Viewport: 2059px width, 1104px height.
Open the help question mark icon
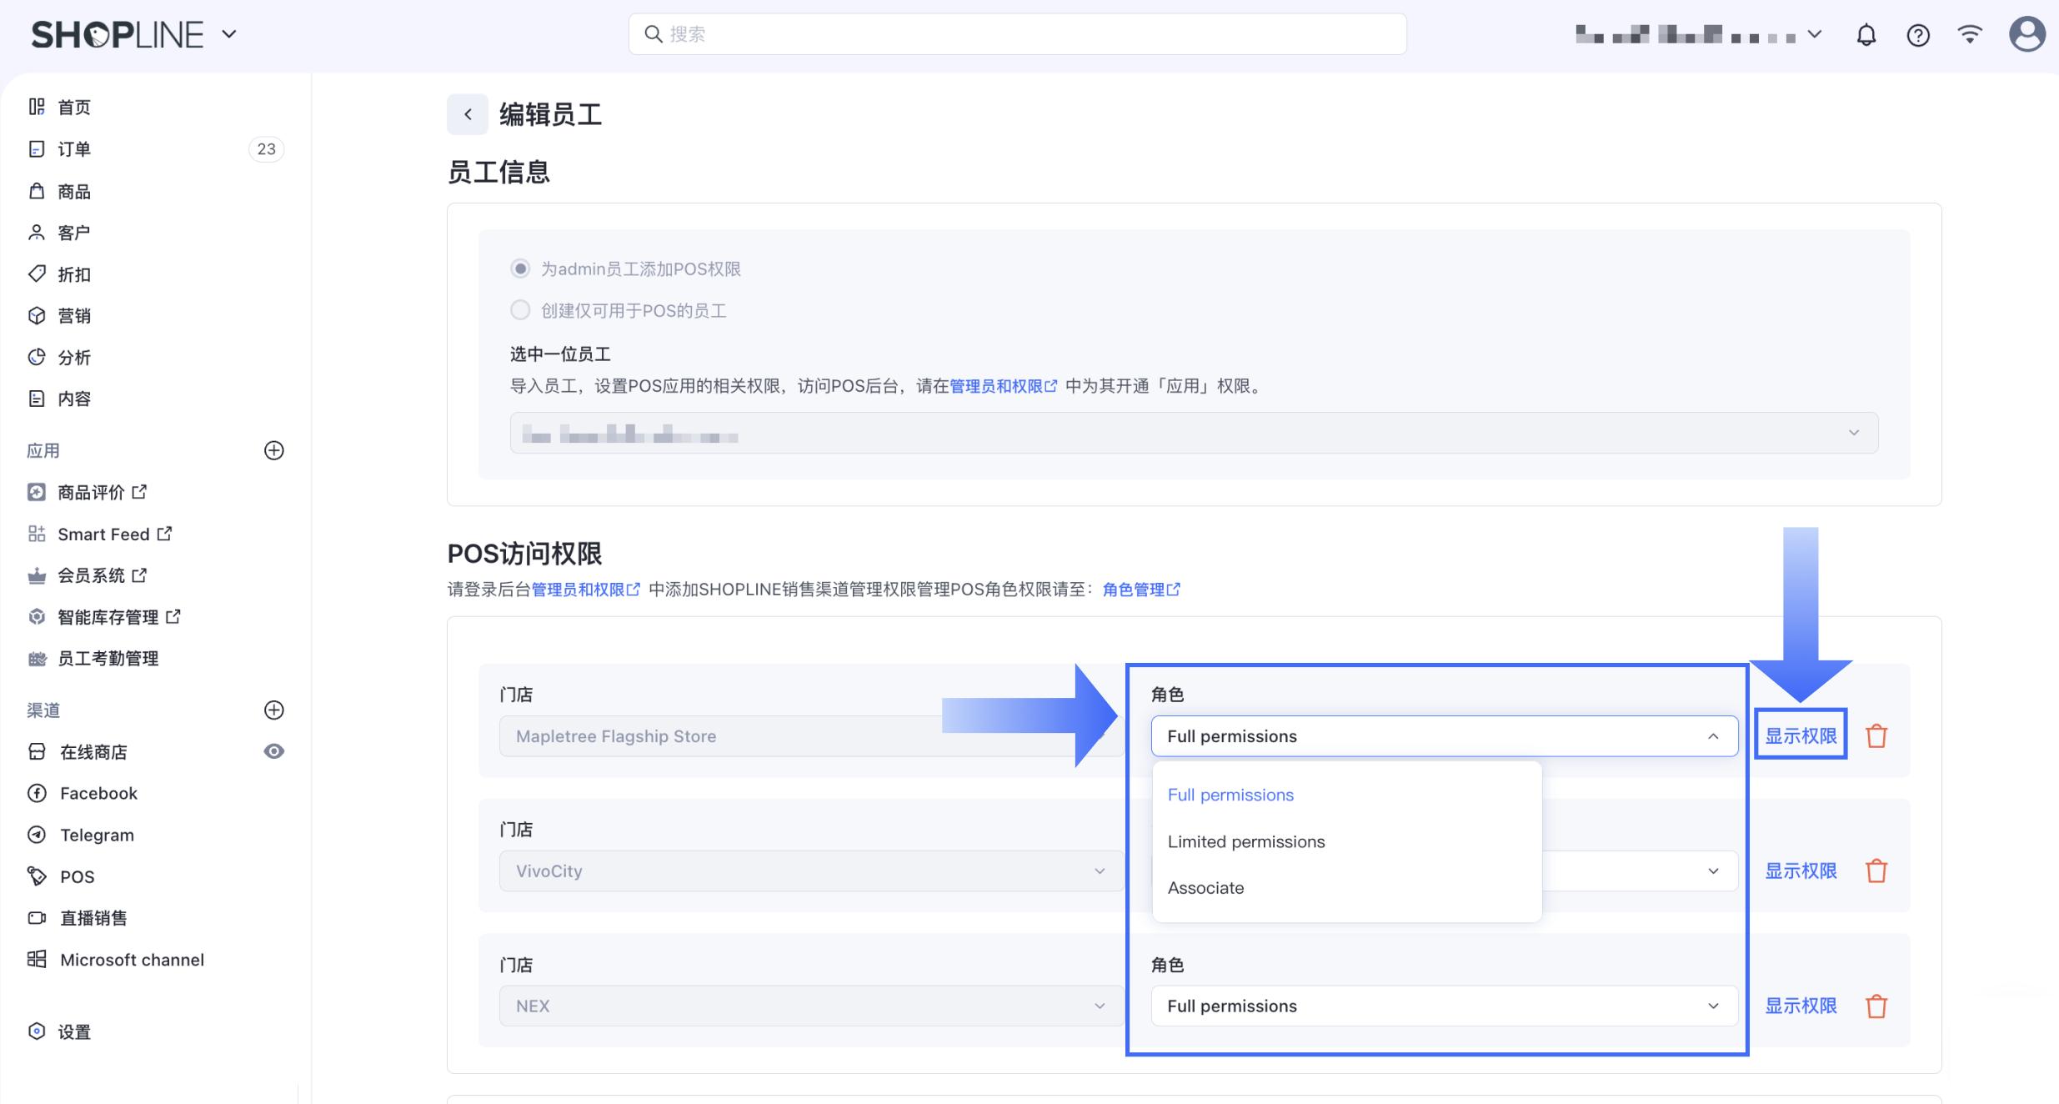point(1917,35)
